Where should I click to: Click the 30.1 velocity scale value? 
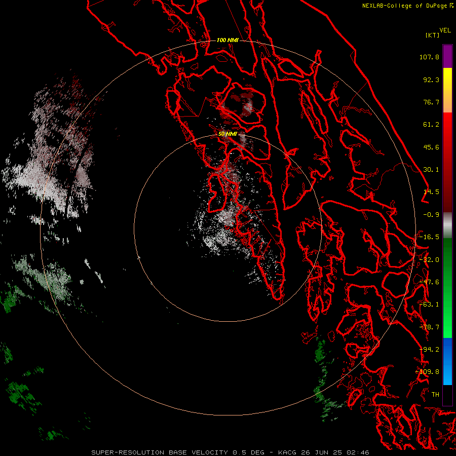click(431, 170)
